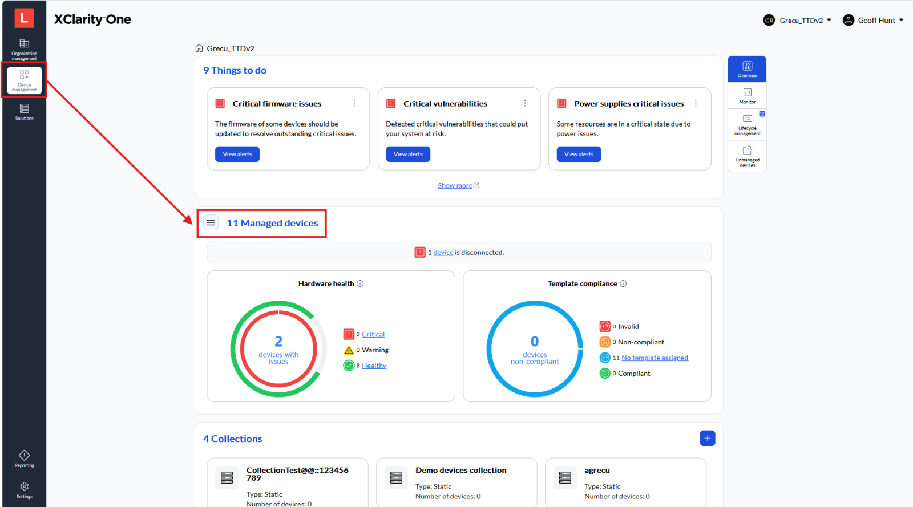Open Critical vulnerabilities options menu
The width and height of the screenshot is (913, 507).
pos(525,103)
